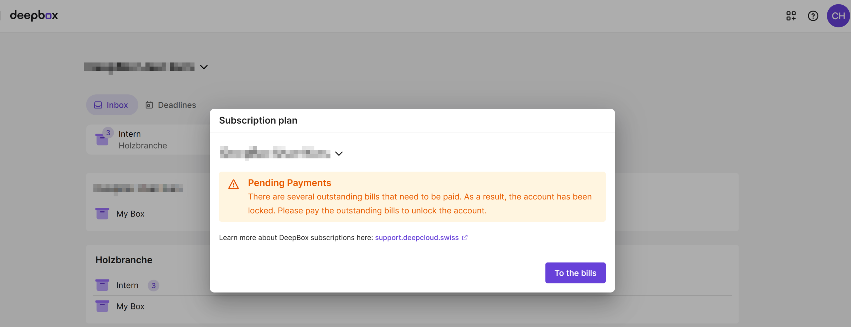The height and width of the screenshot is (327, 851).
Task: Open My Box in the blurred section
Action: click(x=130, y=214)
